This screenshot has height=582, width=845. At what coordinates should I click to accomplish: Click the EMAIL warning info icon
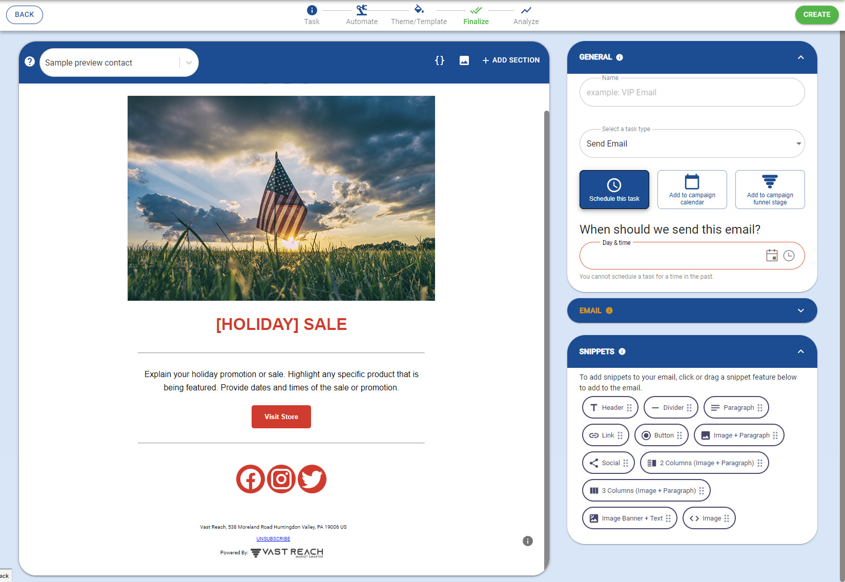pyautogui.click(x=609, y=310)
